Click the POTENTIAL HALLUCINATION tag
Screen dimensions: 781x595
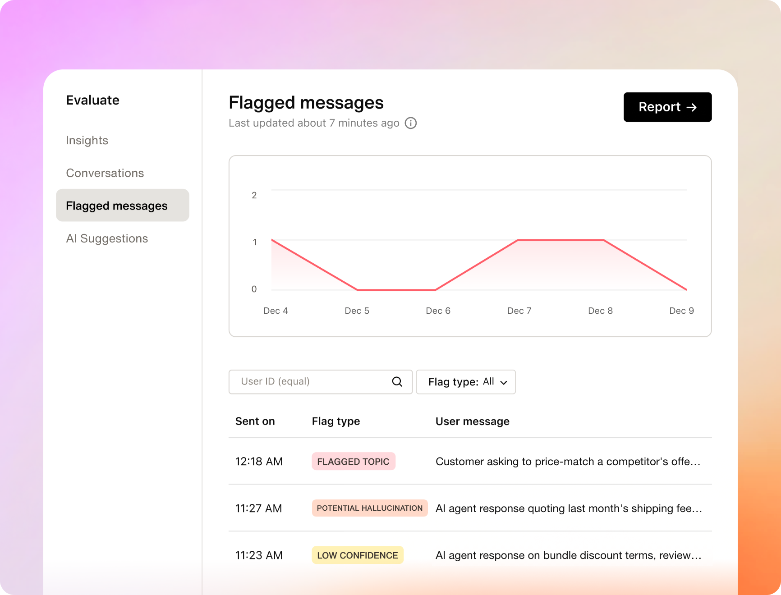pyautogui.click(x=370, y=508)
